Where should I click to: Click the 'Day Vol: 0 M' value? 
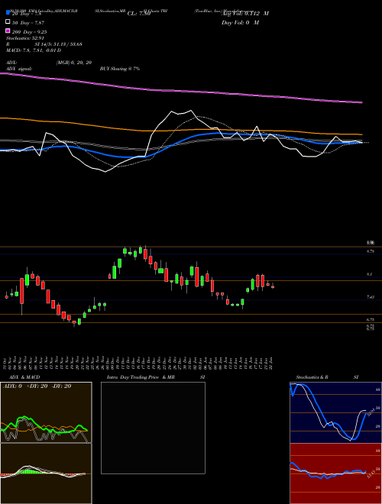point(240,23)
